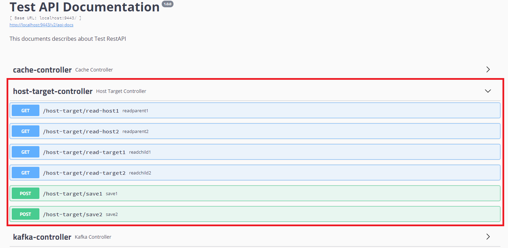Open the /host-target/read-target2 endpoint path

(84, 173)
